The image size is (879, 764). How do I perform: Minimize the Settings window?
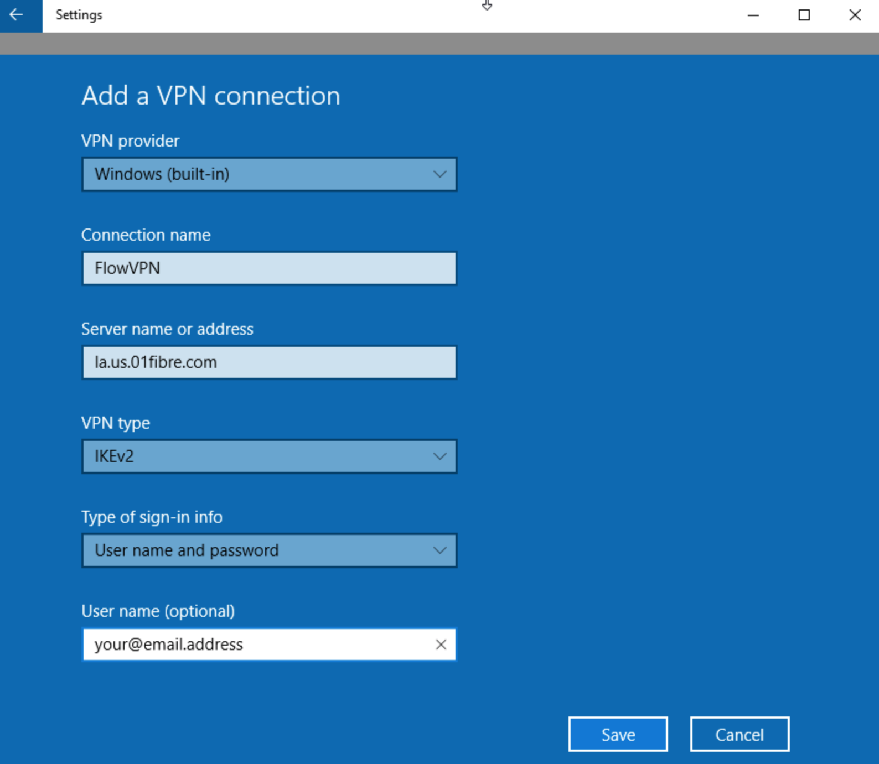tap(753, 15)
